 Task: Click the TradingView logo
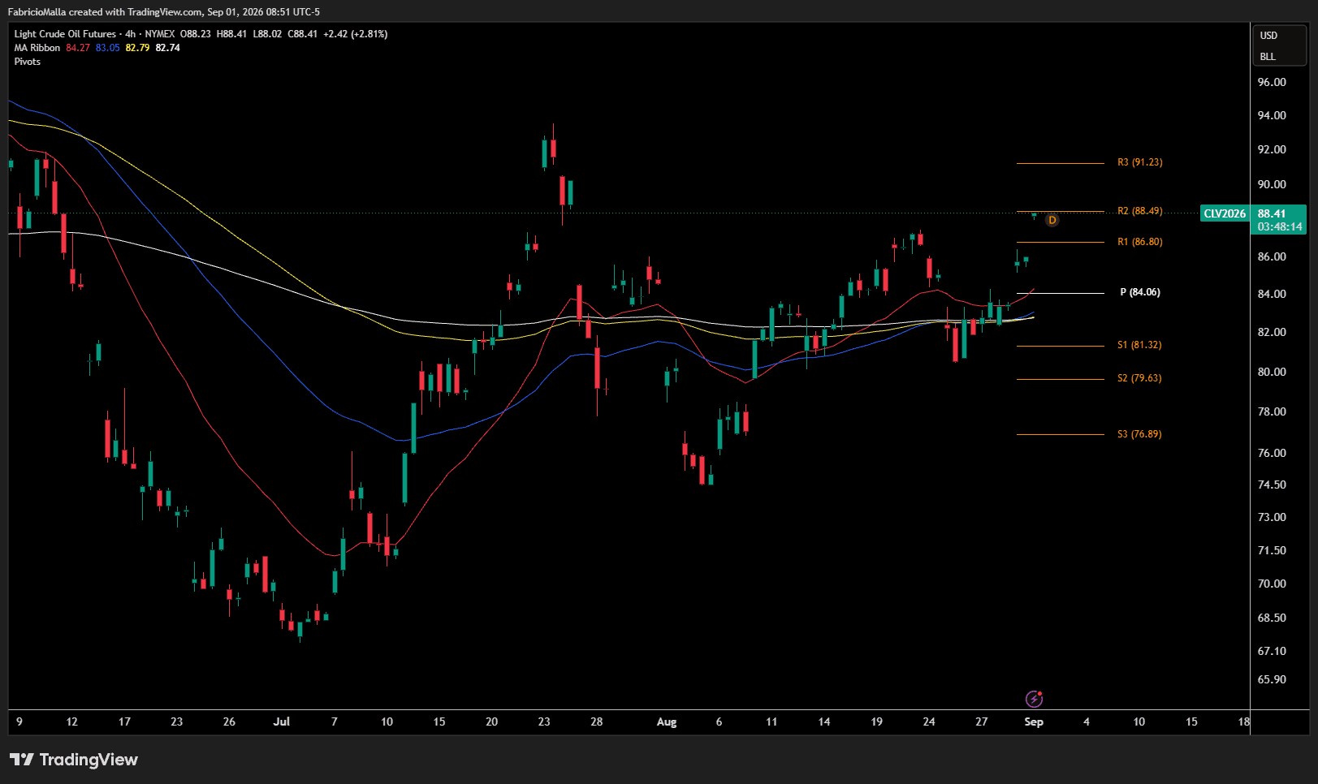point(74,760)
